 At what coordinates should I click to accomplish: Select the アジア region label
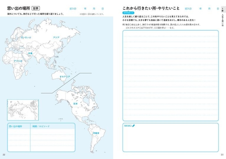point(57,37)
